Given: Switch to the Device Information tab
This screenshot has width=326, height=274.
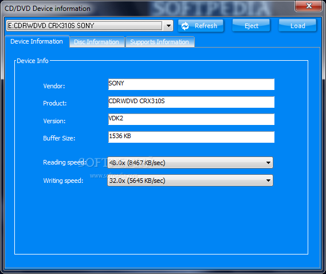Looking at the screenshot, I should pos(37,41).
